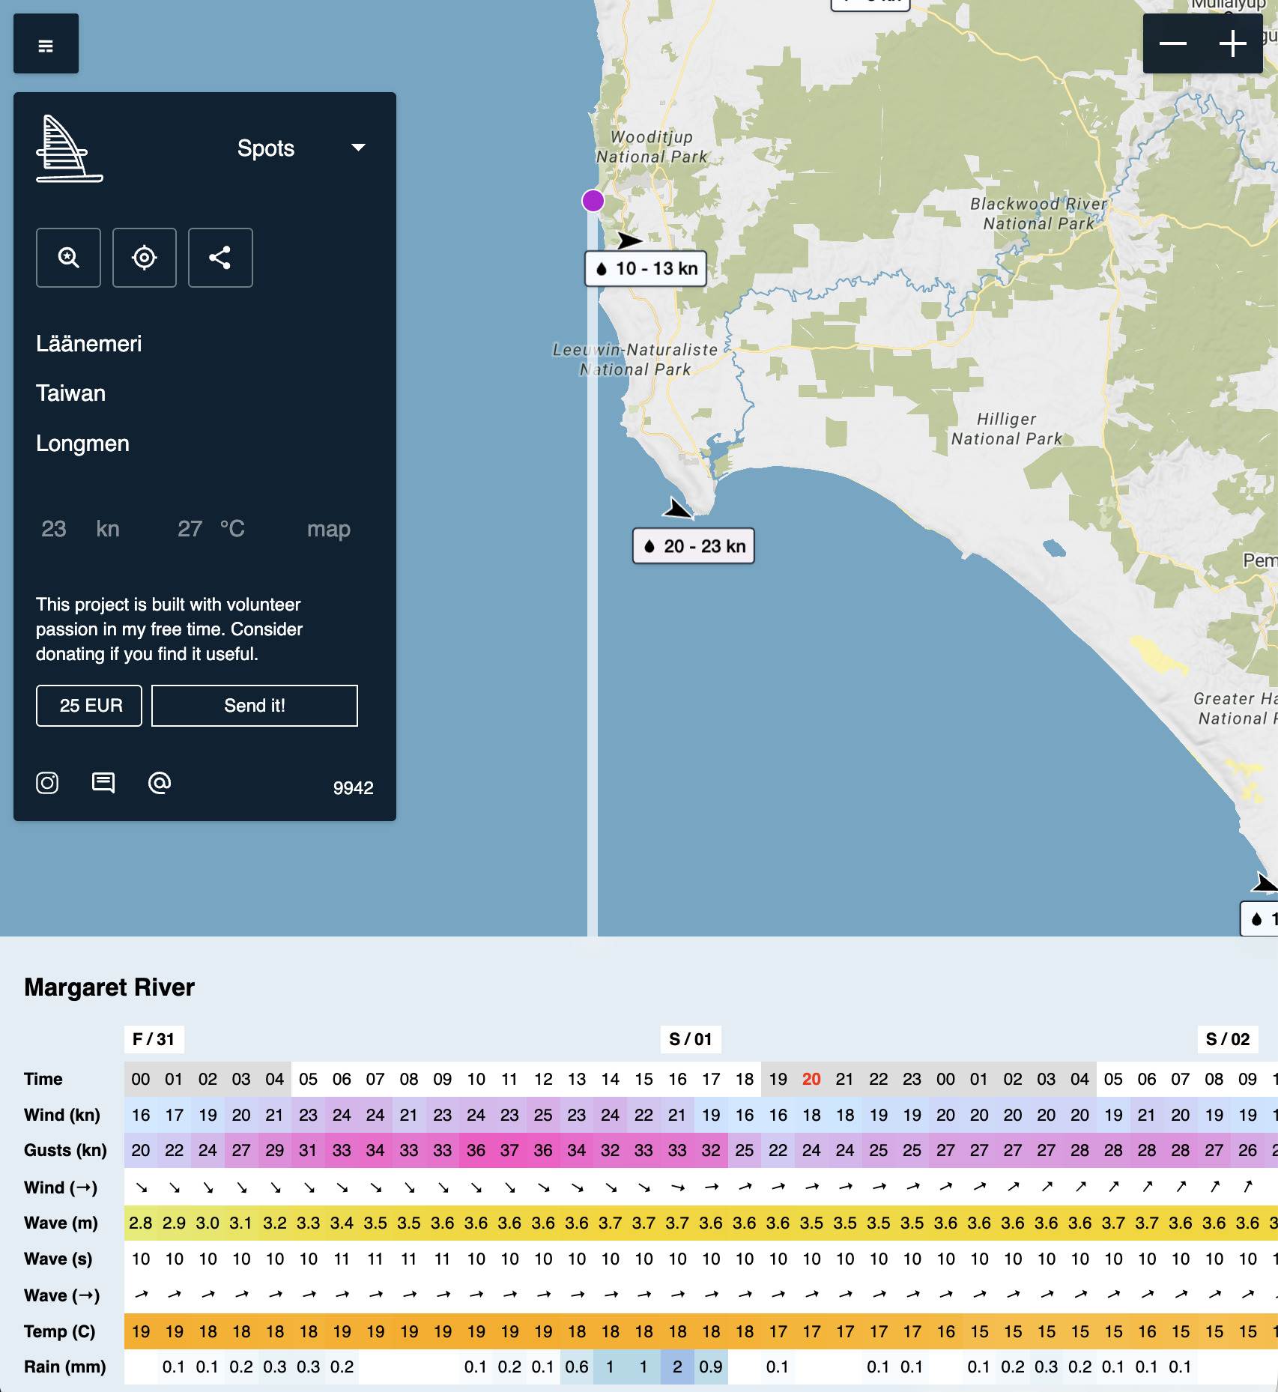Select the spot search icon
The image size is (1278, 1392).
68,258
